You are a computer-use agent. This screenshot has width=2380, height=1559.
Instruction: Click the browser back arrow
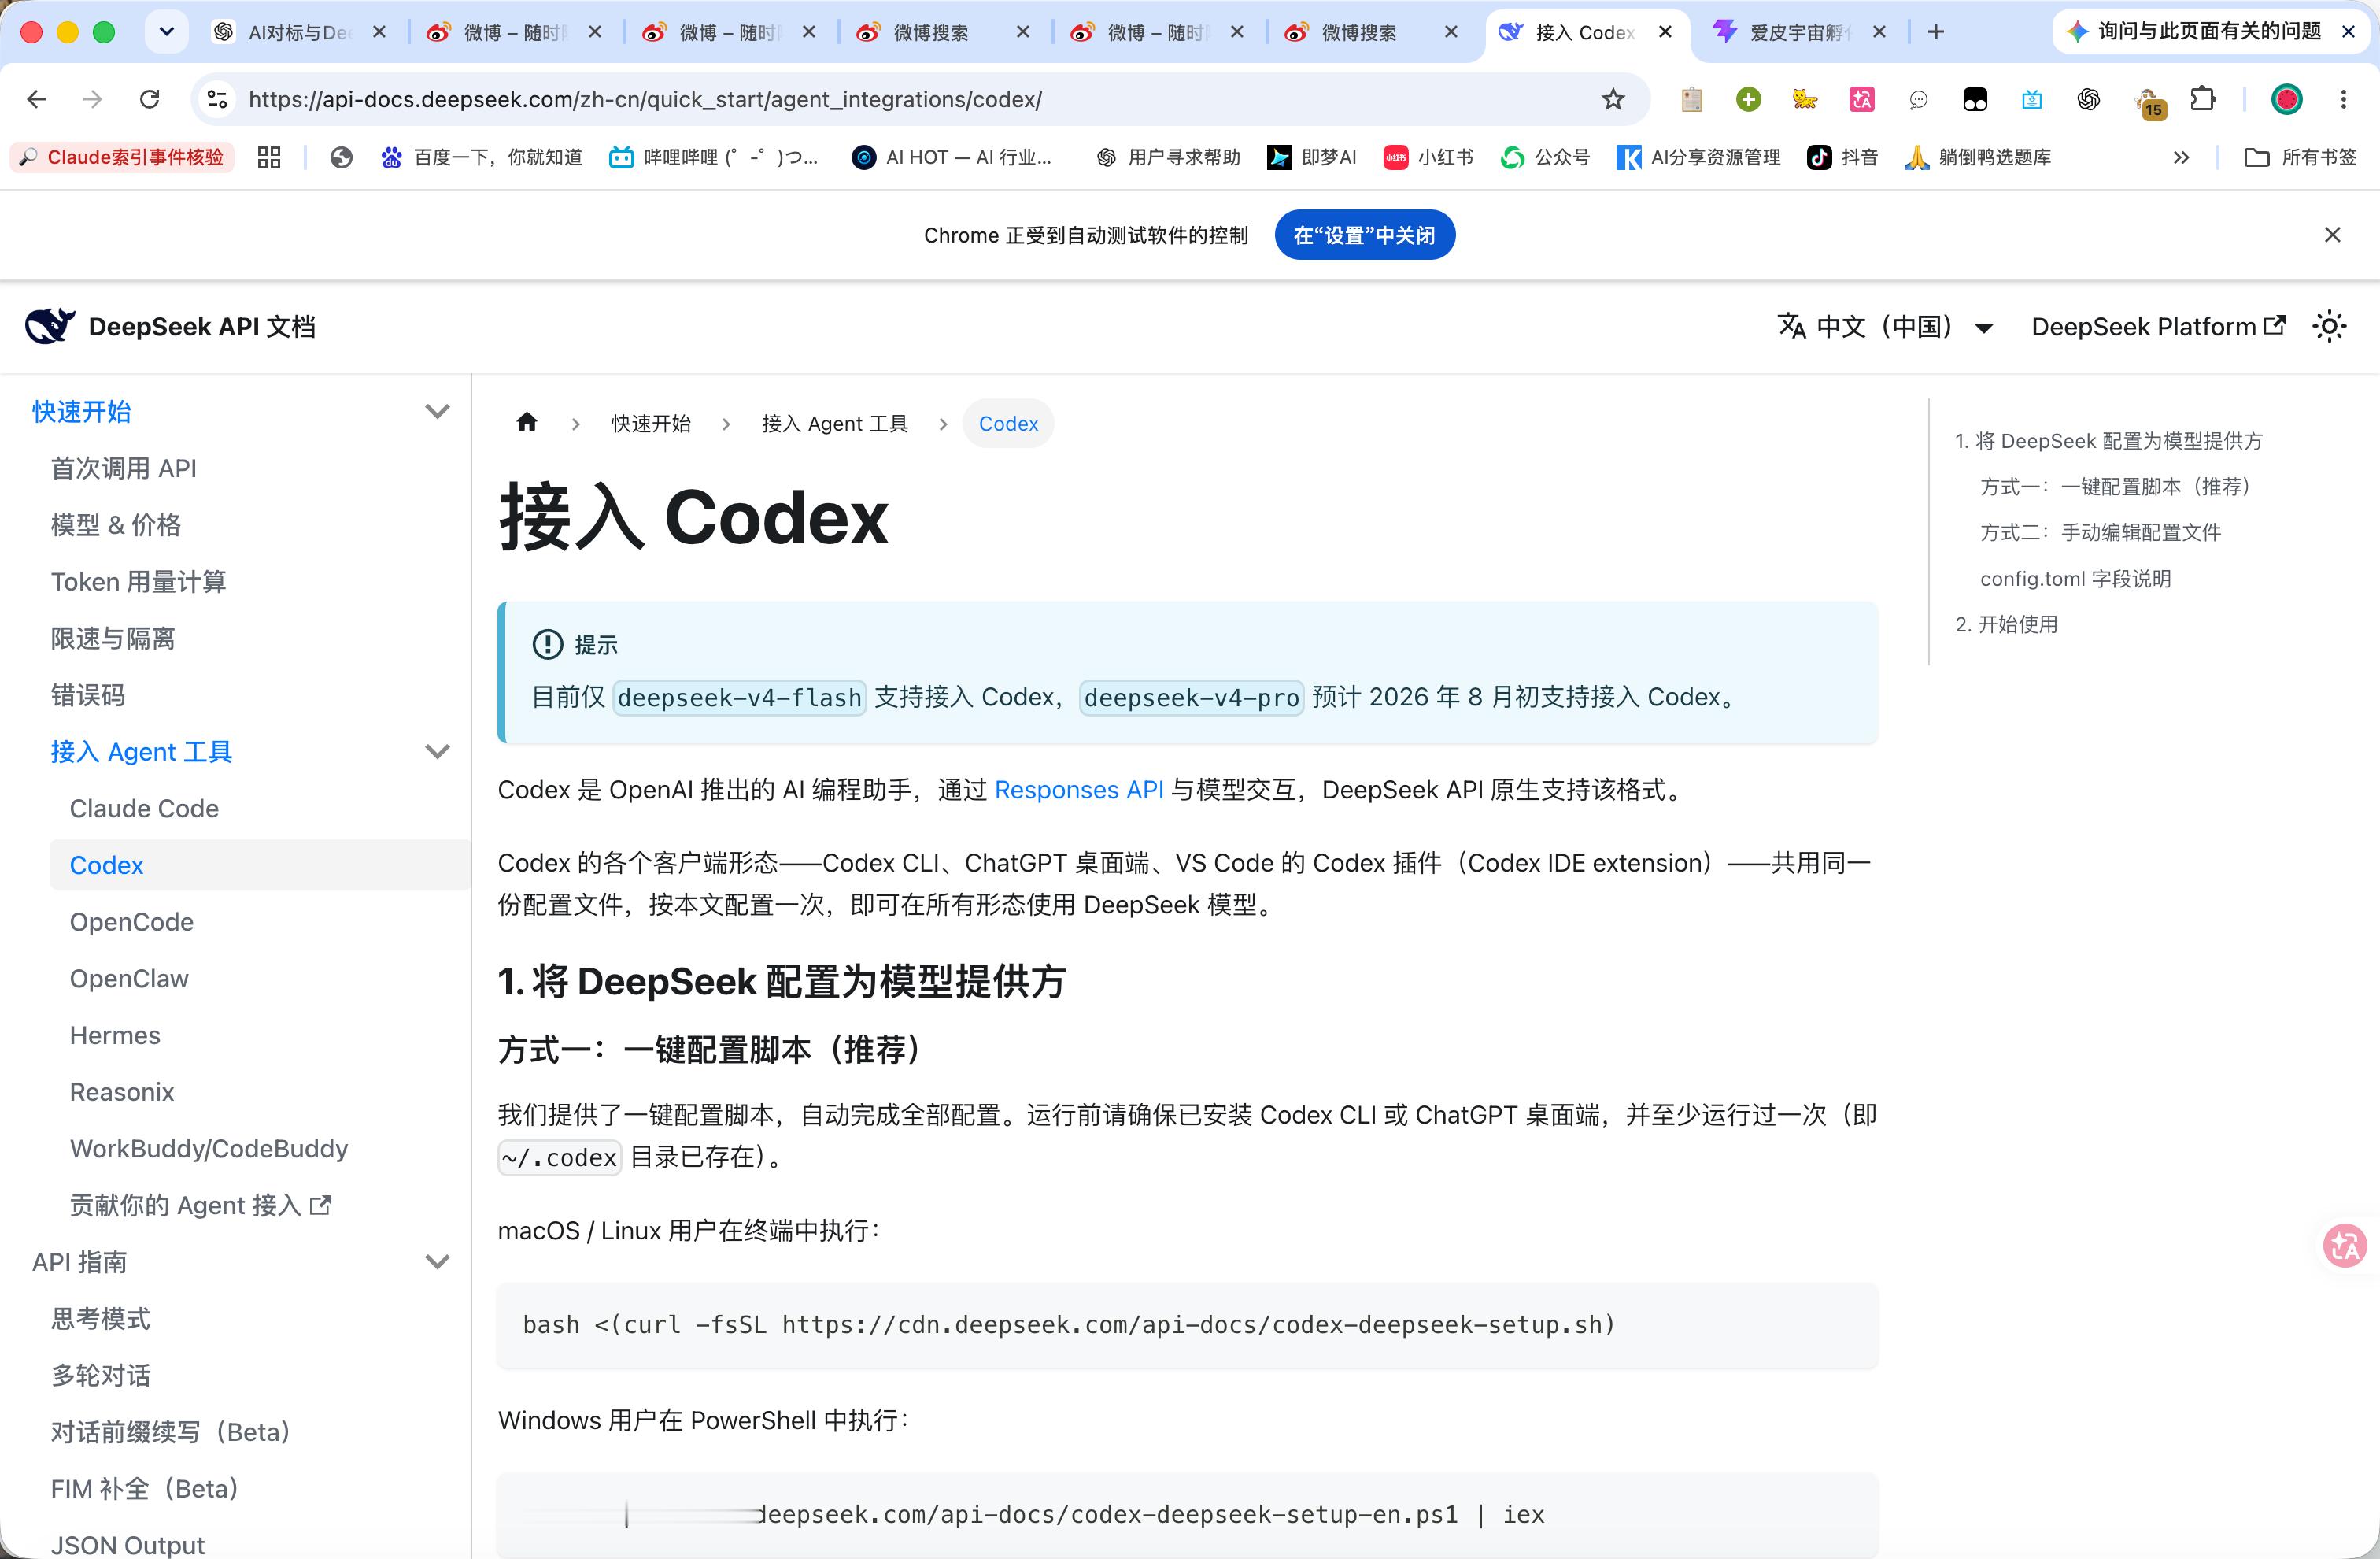pos(37,99)
